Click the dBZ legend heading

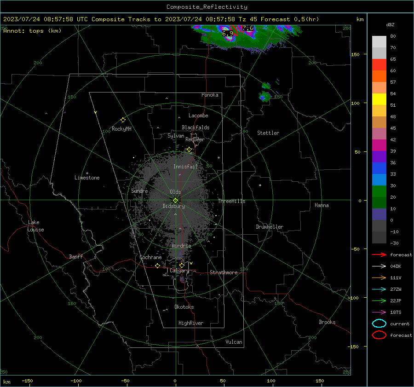pos(390,24)
